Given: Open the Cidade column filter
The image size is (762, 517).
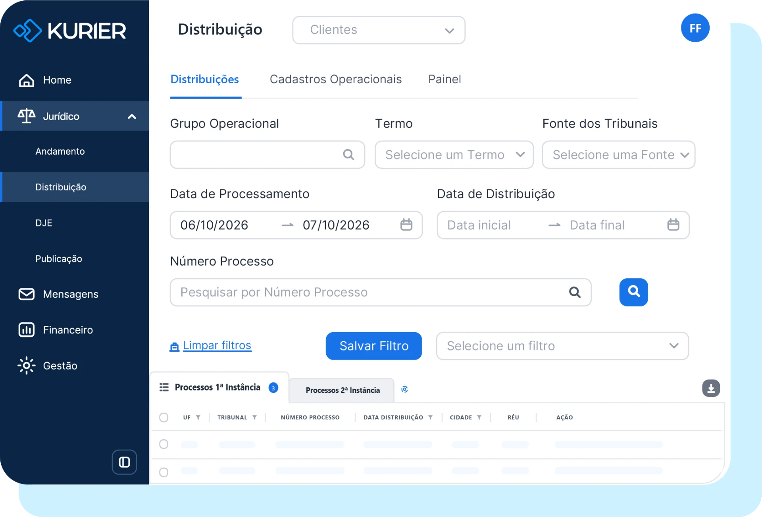Looking at the screenshot, I should (479, 417).
